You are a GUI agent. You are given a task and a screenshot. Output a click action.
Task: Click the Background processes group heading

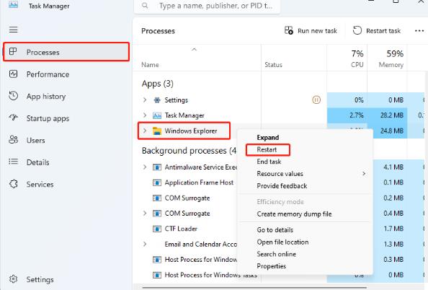click(x=189, y=151)
